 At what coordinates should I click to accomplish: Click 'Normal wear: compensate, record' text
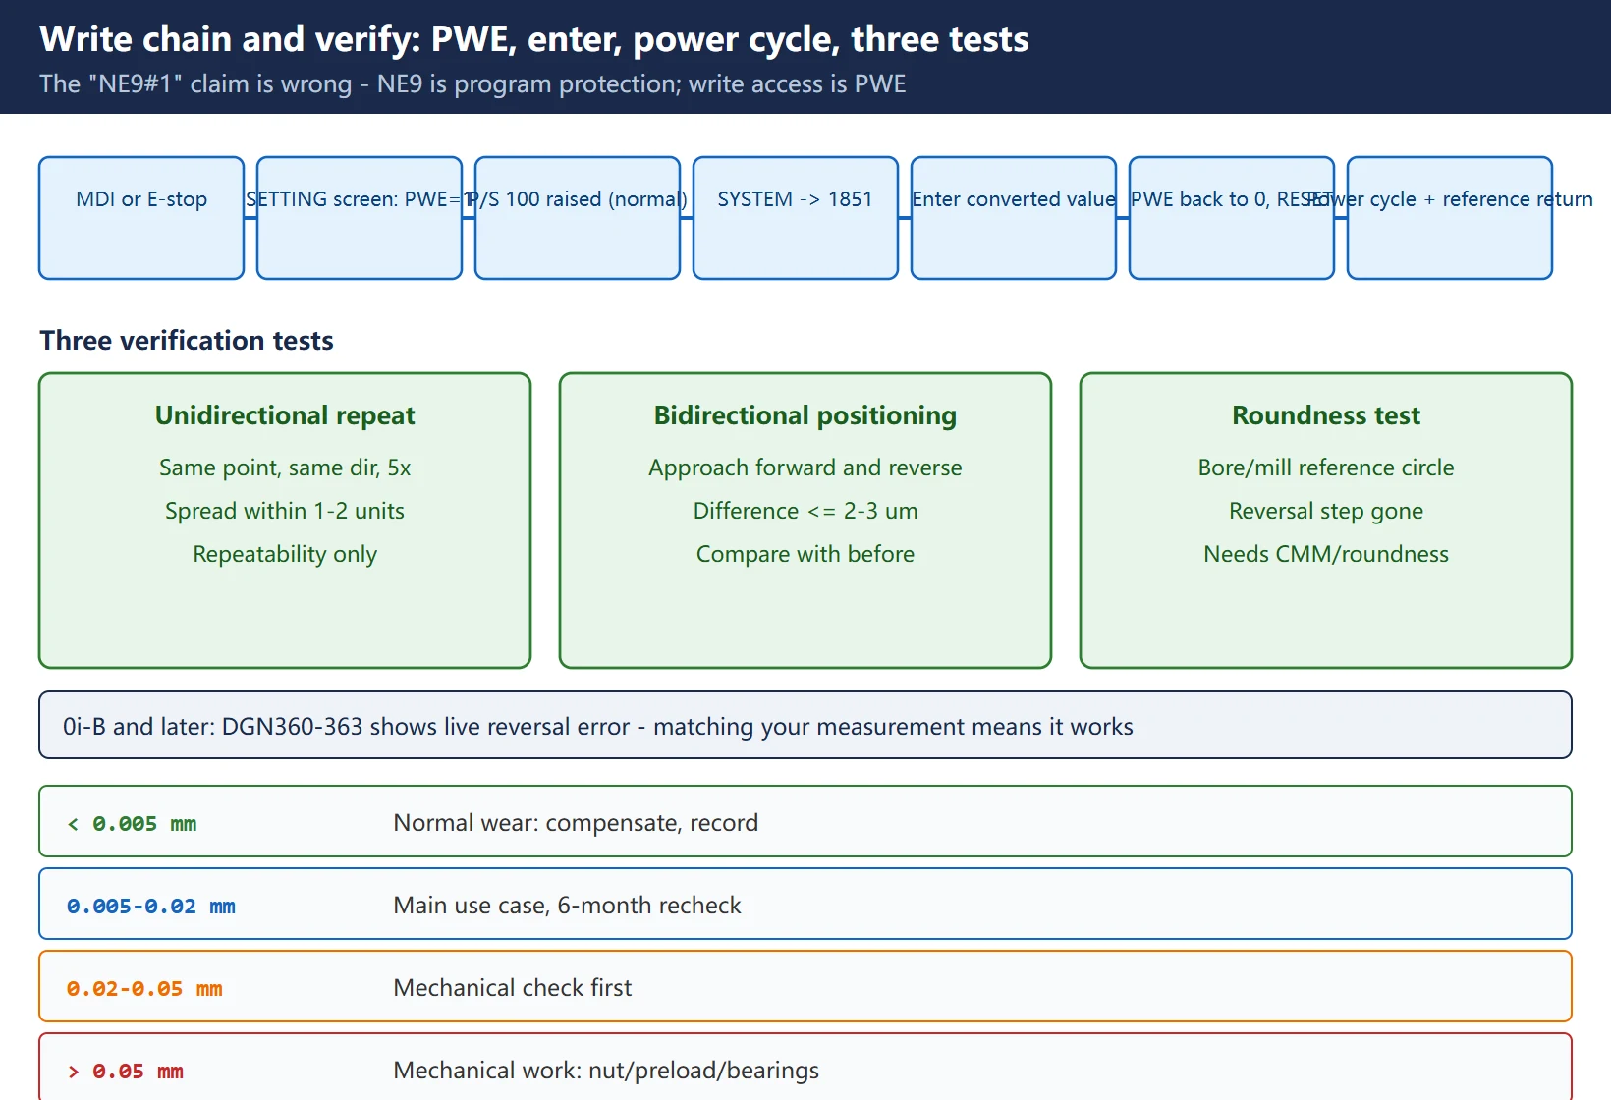576,823
